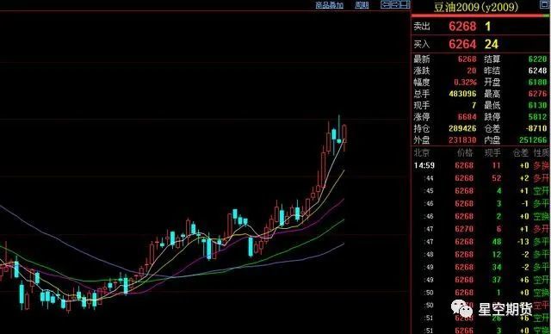
Task: Select the 仓差 value -8710
Action: click(x=536, y=128)
